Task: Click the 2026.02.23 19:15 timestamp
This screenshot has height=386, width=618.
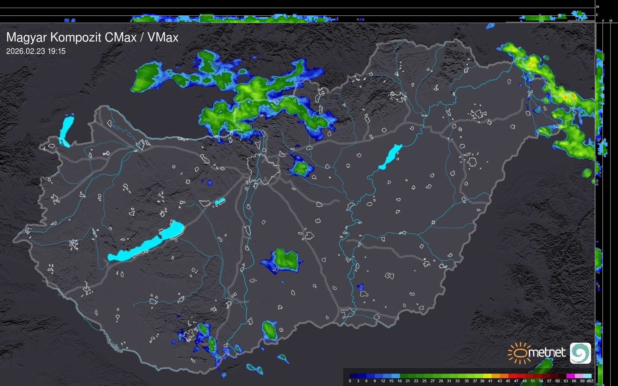Action: click(36, 51)
